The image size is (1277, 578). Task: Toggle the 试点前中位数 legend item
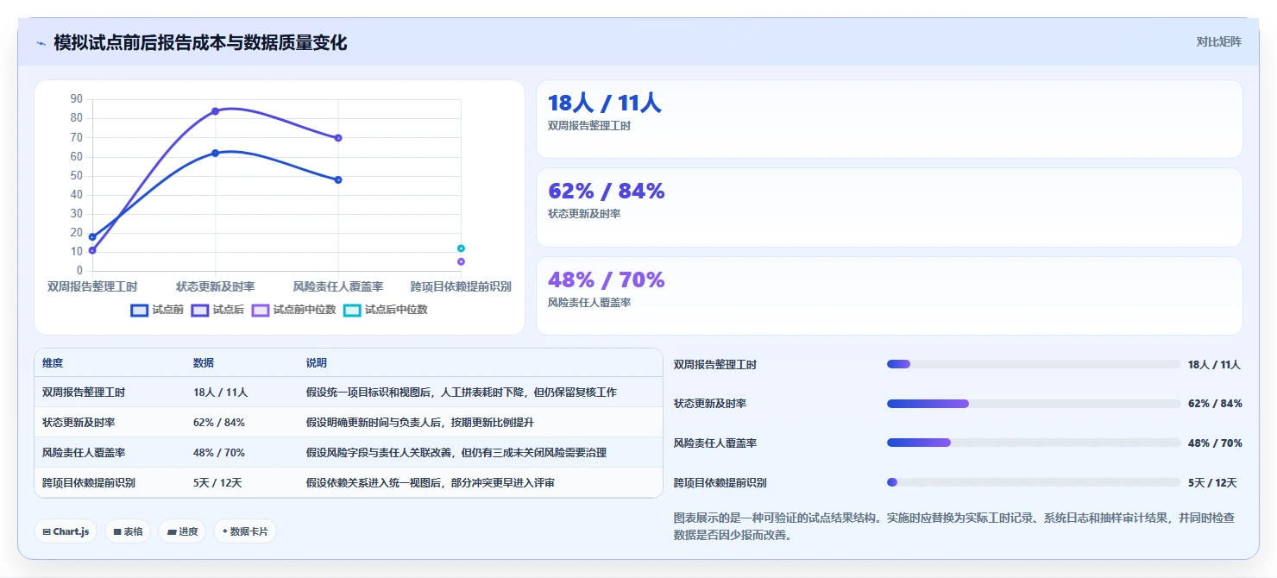coord(293,310)
